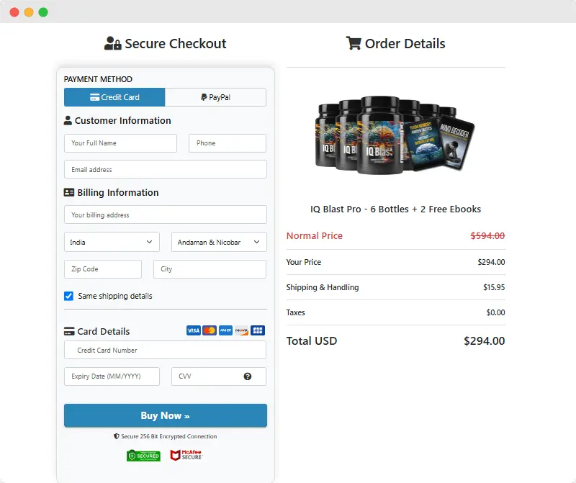Click the shopping cart icon beside Order Details

[x=354, y=43]
